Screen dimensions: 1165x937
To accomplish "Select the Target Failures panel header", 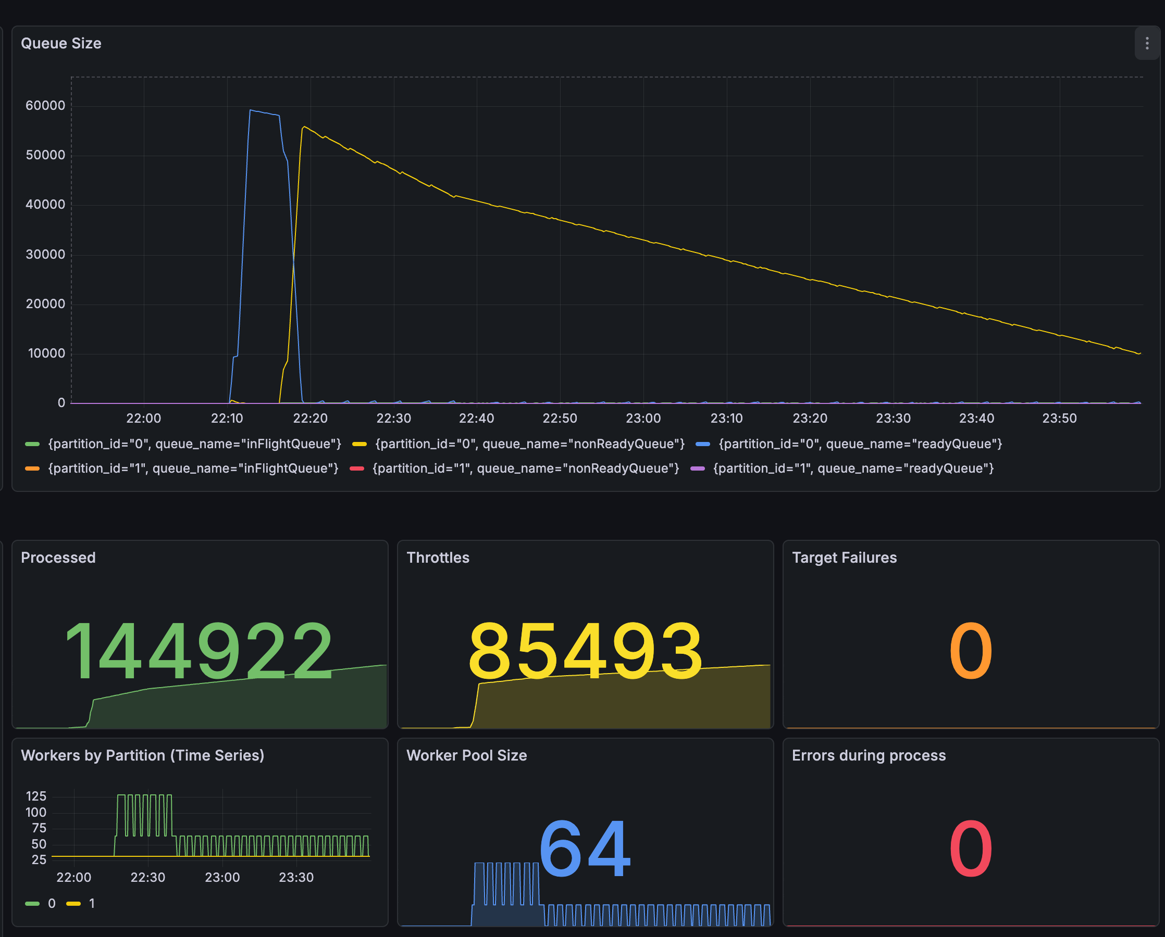I will point(845,558).
